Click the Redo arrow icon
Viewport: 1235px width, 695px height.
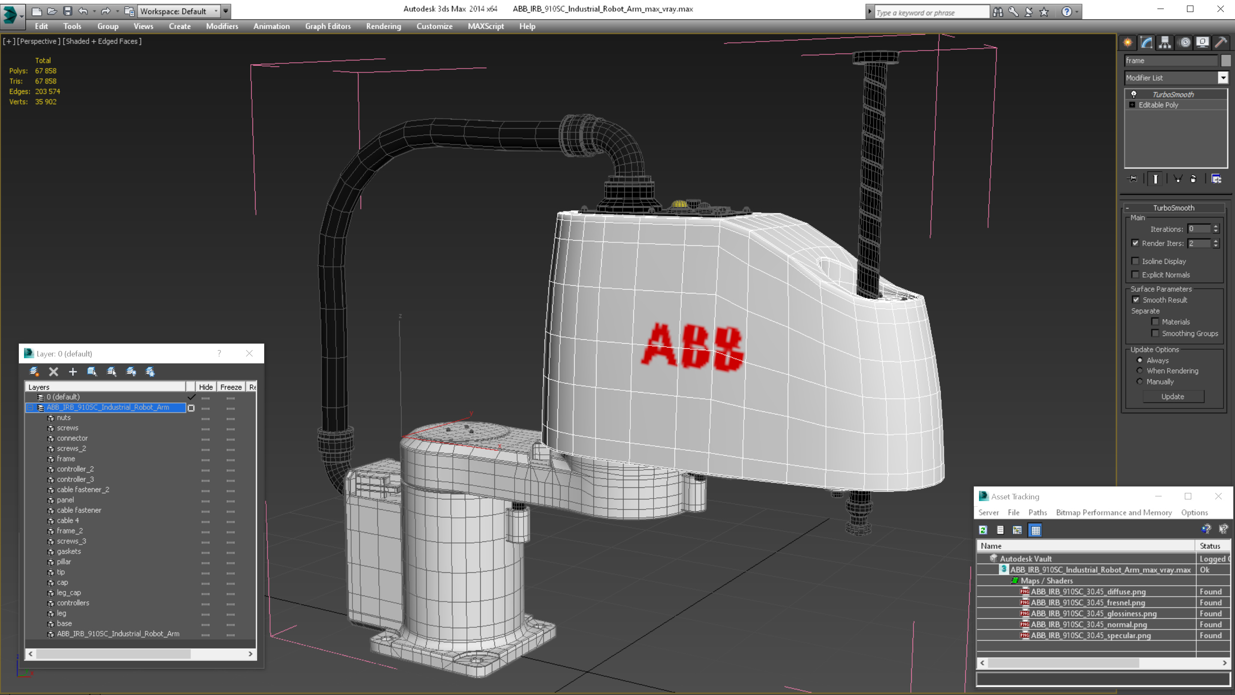[105, 11]
